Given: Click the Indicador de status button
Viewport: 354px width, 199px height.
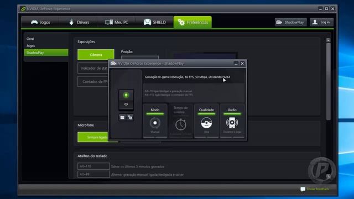Looking at the screenshot, I should [x=93, y=68].
